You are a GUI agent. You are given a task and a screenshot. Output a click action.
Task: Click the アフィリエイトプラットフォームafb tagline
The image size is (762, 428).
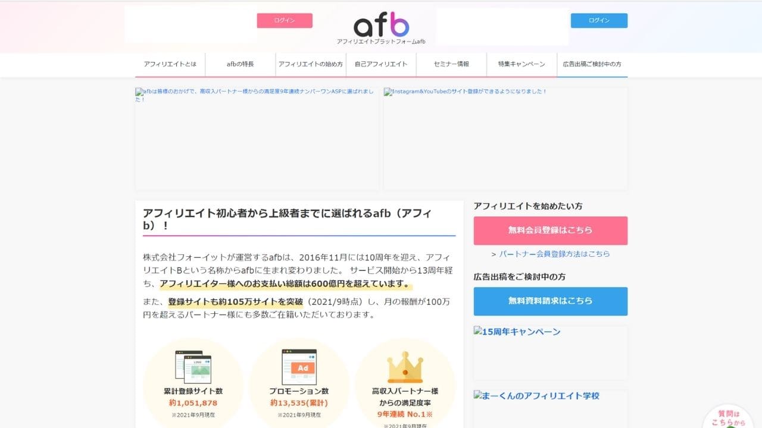coord(381,42)
